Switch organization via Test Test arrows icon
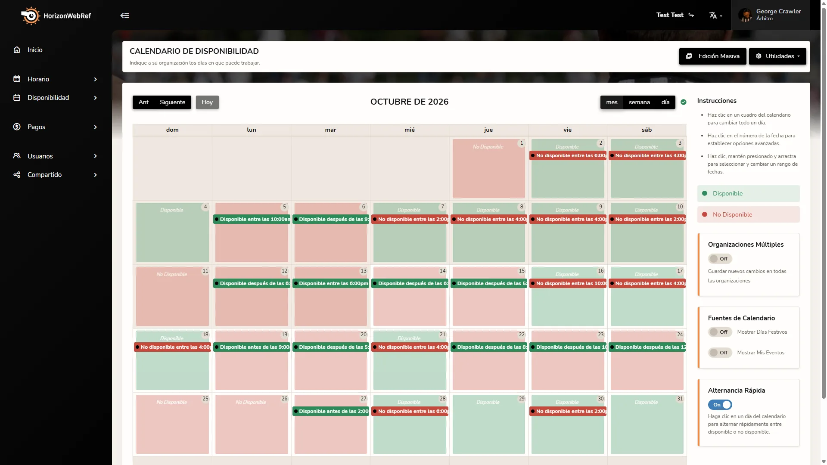This screenshot has height=465, width=827. (x=691, y=15)
